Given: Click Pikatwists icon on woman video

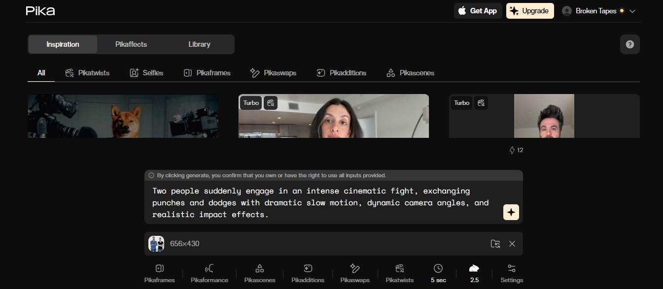Looking at the screenshot, I should tap(271, 103).
